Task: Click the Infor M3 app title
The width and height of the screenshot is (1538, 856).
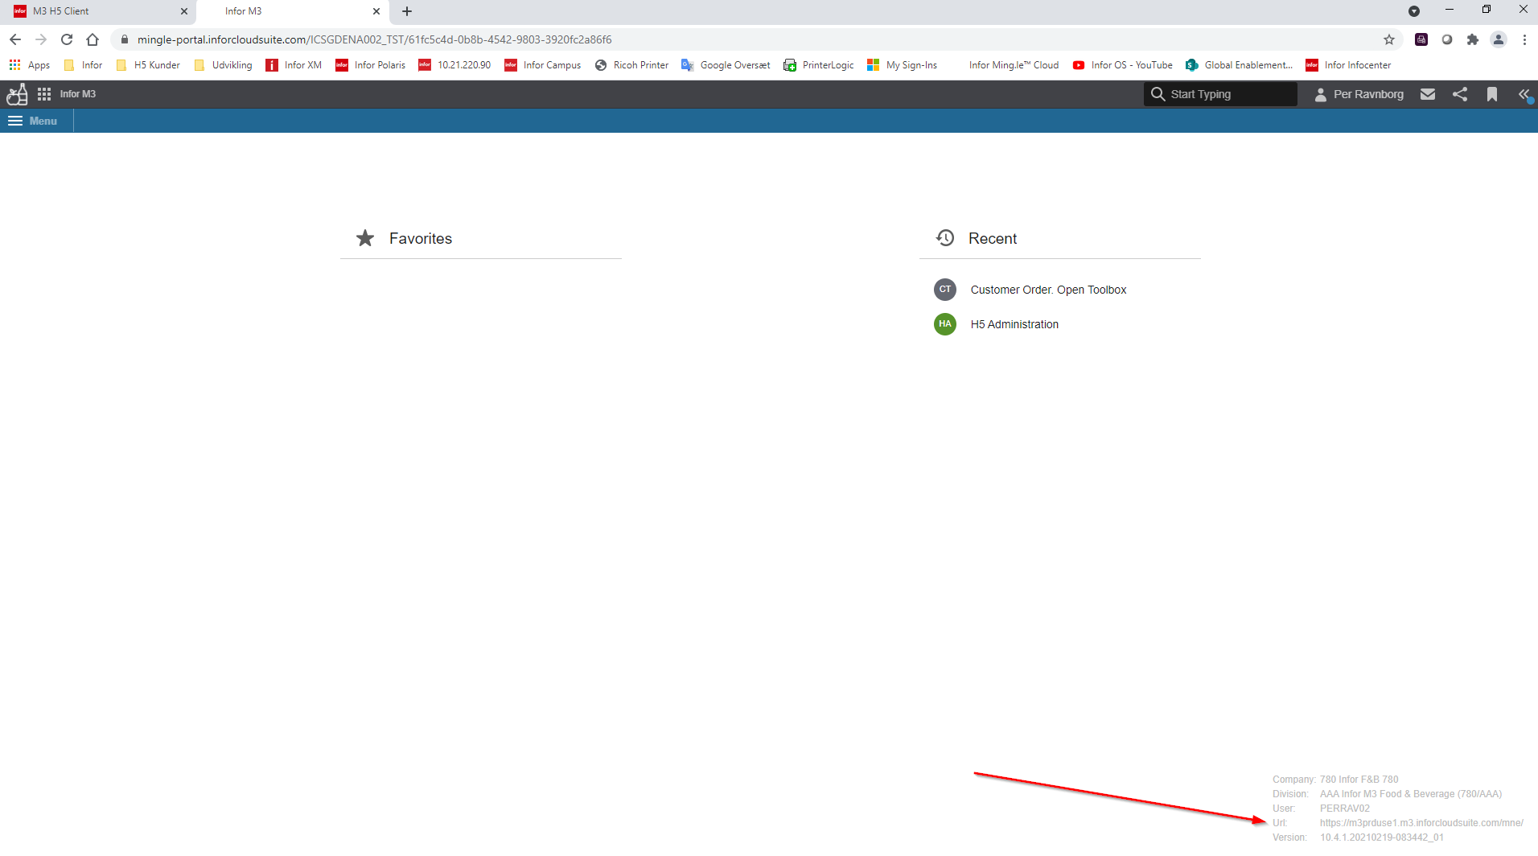Action: click(78, 94)
